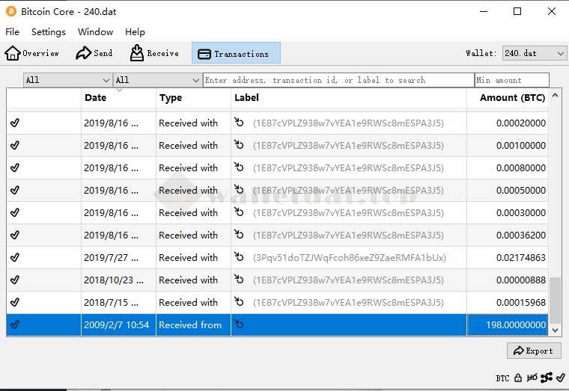Expand the Wallet selector showing 240.dat
Screen dimensions: 569x391
click(x=534, y=53)
